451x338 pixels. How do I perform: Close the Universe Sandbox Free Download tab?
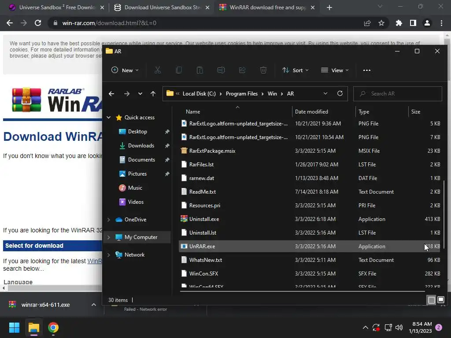[102, 7]
